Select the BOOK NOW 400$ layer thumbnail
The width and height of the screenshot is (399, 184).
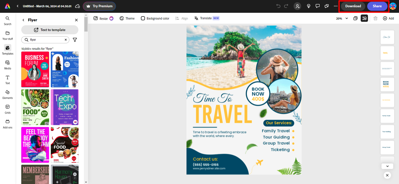pyautogui.click(x=387, y=84)
